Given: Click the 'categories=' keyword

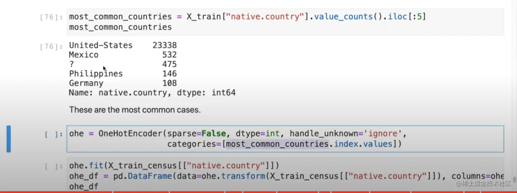Looking at the screenshot, I should pos(194,144).
